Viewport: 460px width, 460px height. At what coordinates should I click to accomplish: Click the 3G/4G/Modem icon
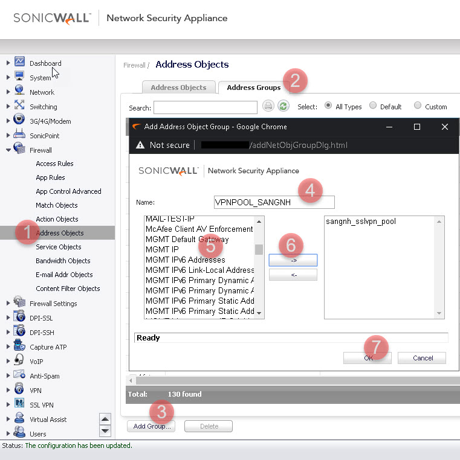click(19, 119)
